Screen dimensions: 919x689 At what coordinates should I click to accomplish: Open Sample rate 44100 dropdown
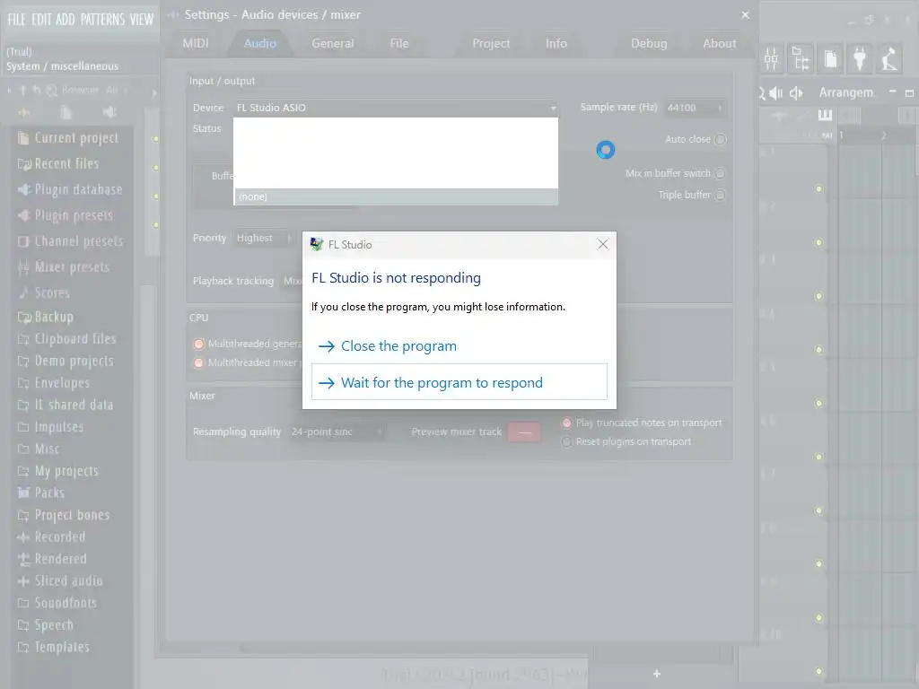tap(696, 108)
